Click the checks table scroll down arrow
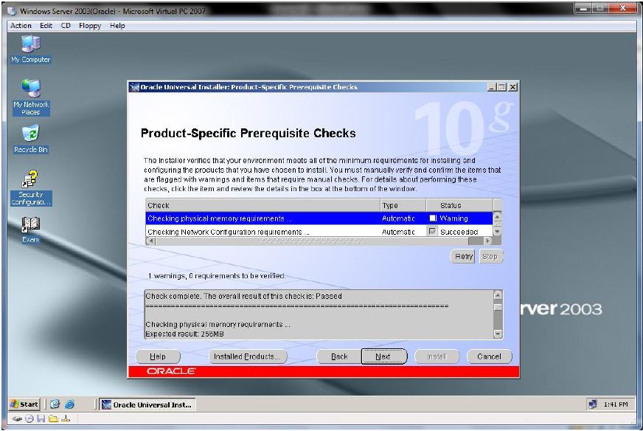Viewport: 643px width, 431px height. pos(498,232)
